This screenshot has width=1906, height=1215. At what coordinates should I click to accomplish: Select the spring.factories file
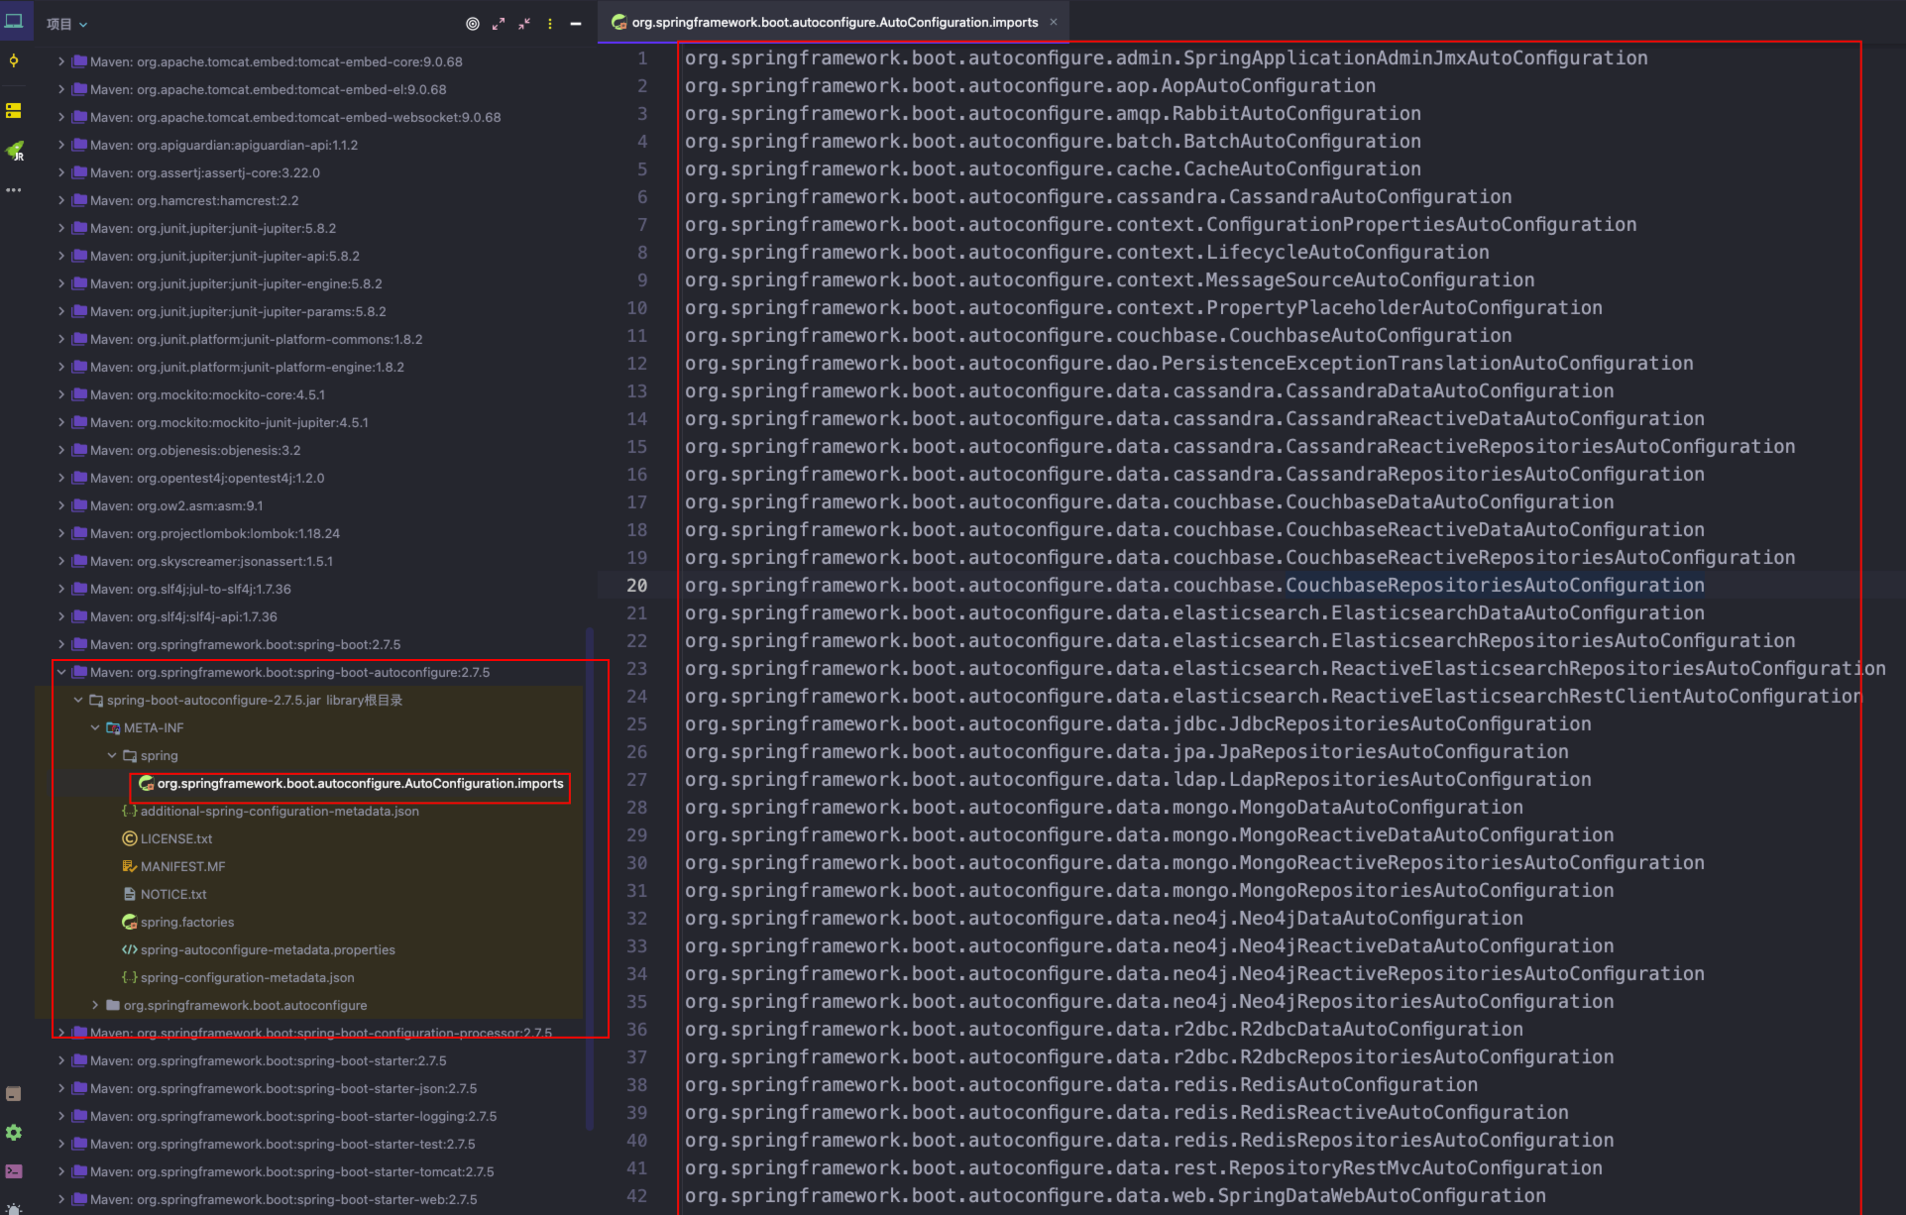pyautogui.click(x=187, y=922)
